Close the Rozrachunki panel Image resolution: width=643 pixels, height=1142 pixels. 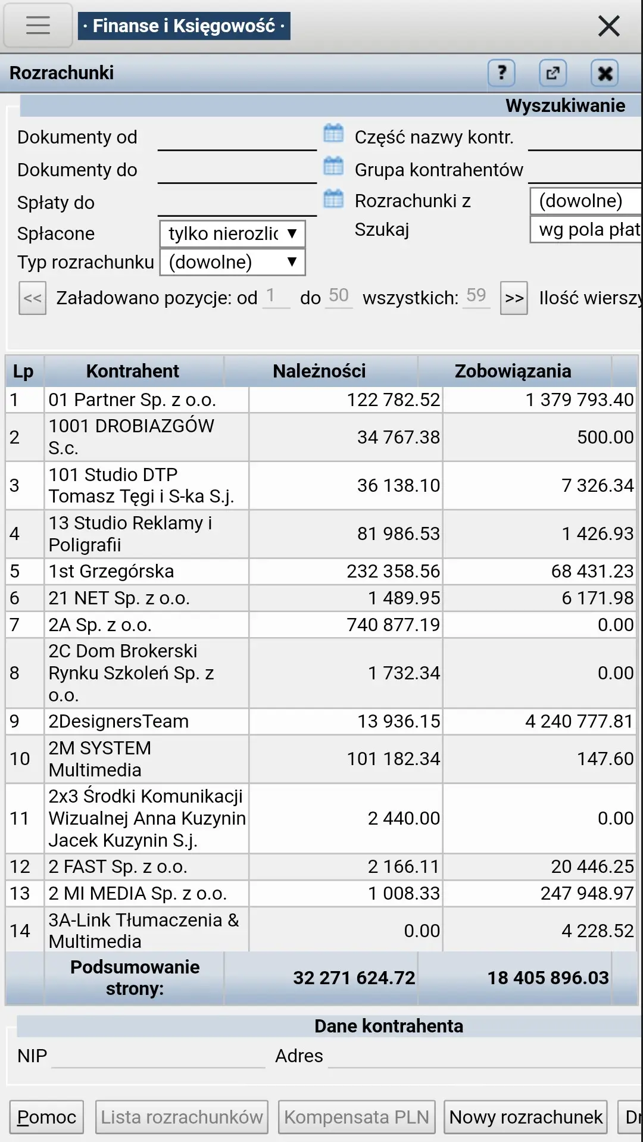(604, 73)
